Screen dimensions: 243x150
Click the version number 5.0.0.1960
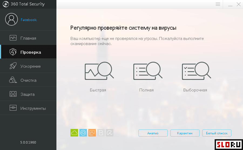[28, 142]
